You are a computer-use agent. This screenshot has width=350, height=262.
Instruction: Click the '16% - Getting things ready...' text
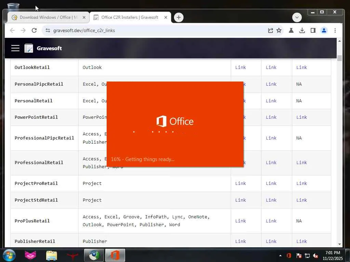pyautogui.click(x=143, y=159)
